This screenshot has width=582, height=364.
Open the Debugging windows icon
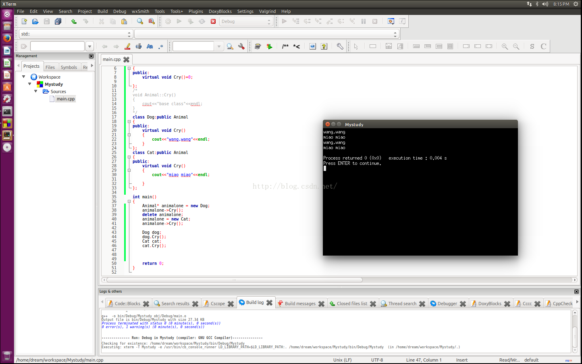click(x=391, y=21)
